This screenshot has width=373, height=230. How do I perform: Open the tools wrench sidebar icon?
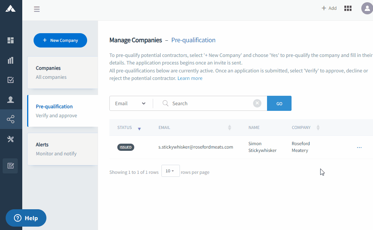tap(11, 139)
